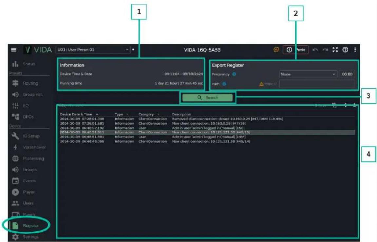Open the U01 : User Preset 01 dropdown
This screenshot has width=377, height=242.
pos(93,50)
